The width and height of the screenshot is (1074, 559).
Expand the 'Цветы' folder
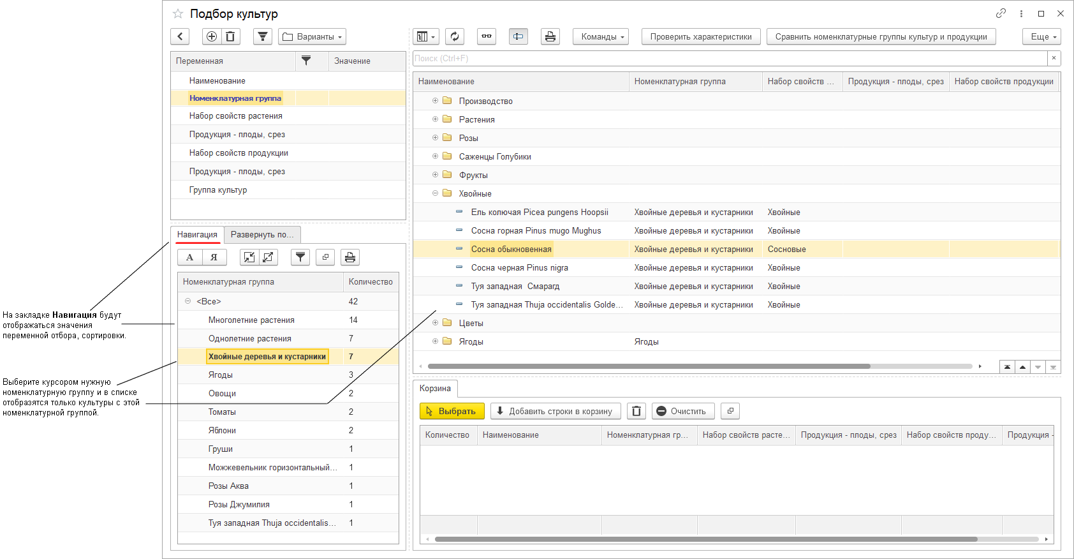pyautogui.click(x=435, y=323)
